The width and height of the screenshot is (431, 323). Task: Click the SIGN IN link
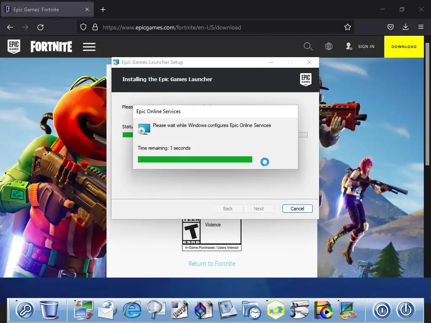[366, 47]
